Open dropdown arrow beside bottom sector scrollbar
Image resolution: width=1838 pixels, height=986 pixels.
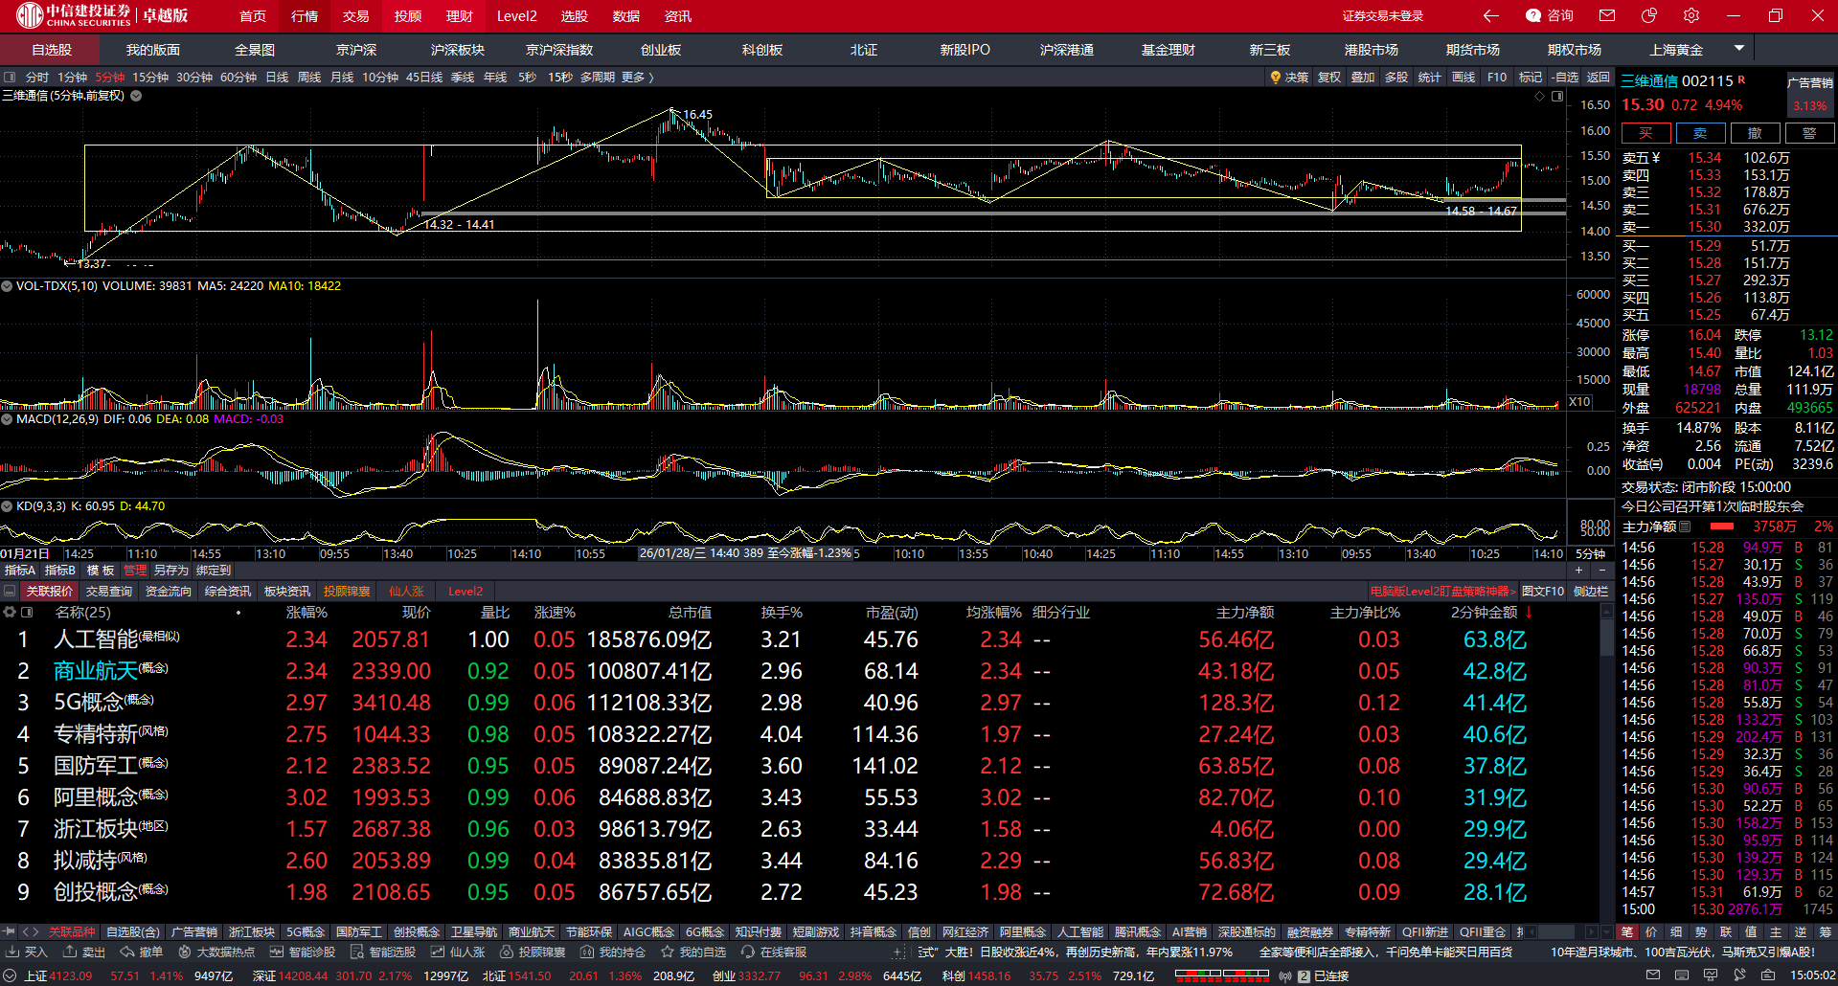click(1606, 931)
